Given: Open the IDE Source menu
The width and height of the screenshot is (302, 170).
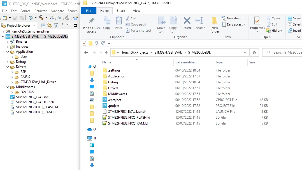Looking at the screenshot, I should pyautogui.click(x=25, y=11).
